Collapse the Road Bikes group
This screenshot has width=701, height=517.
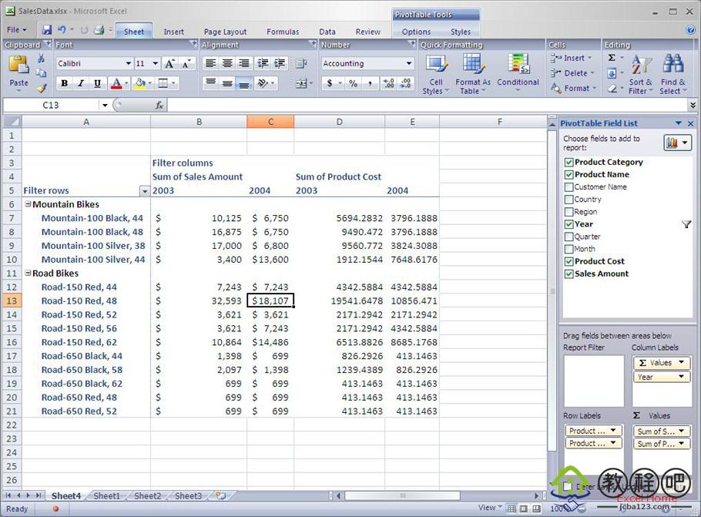[28, 273]
